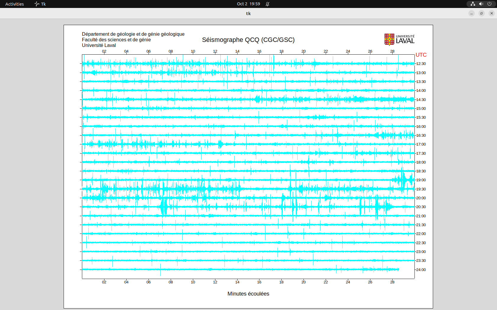Click the 20:30 trace time label
This screenshot has width=497, height=310.
(x=421, y=207)
